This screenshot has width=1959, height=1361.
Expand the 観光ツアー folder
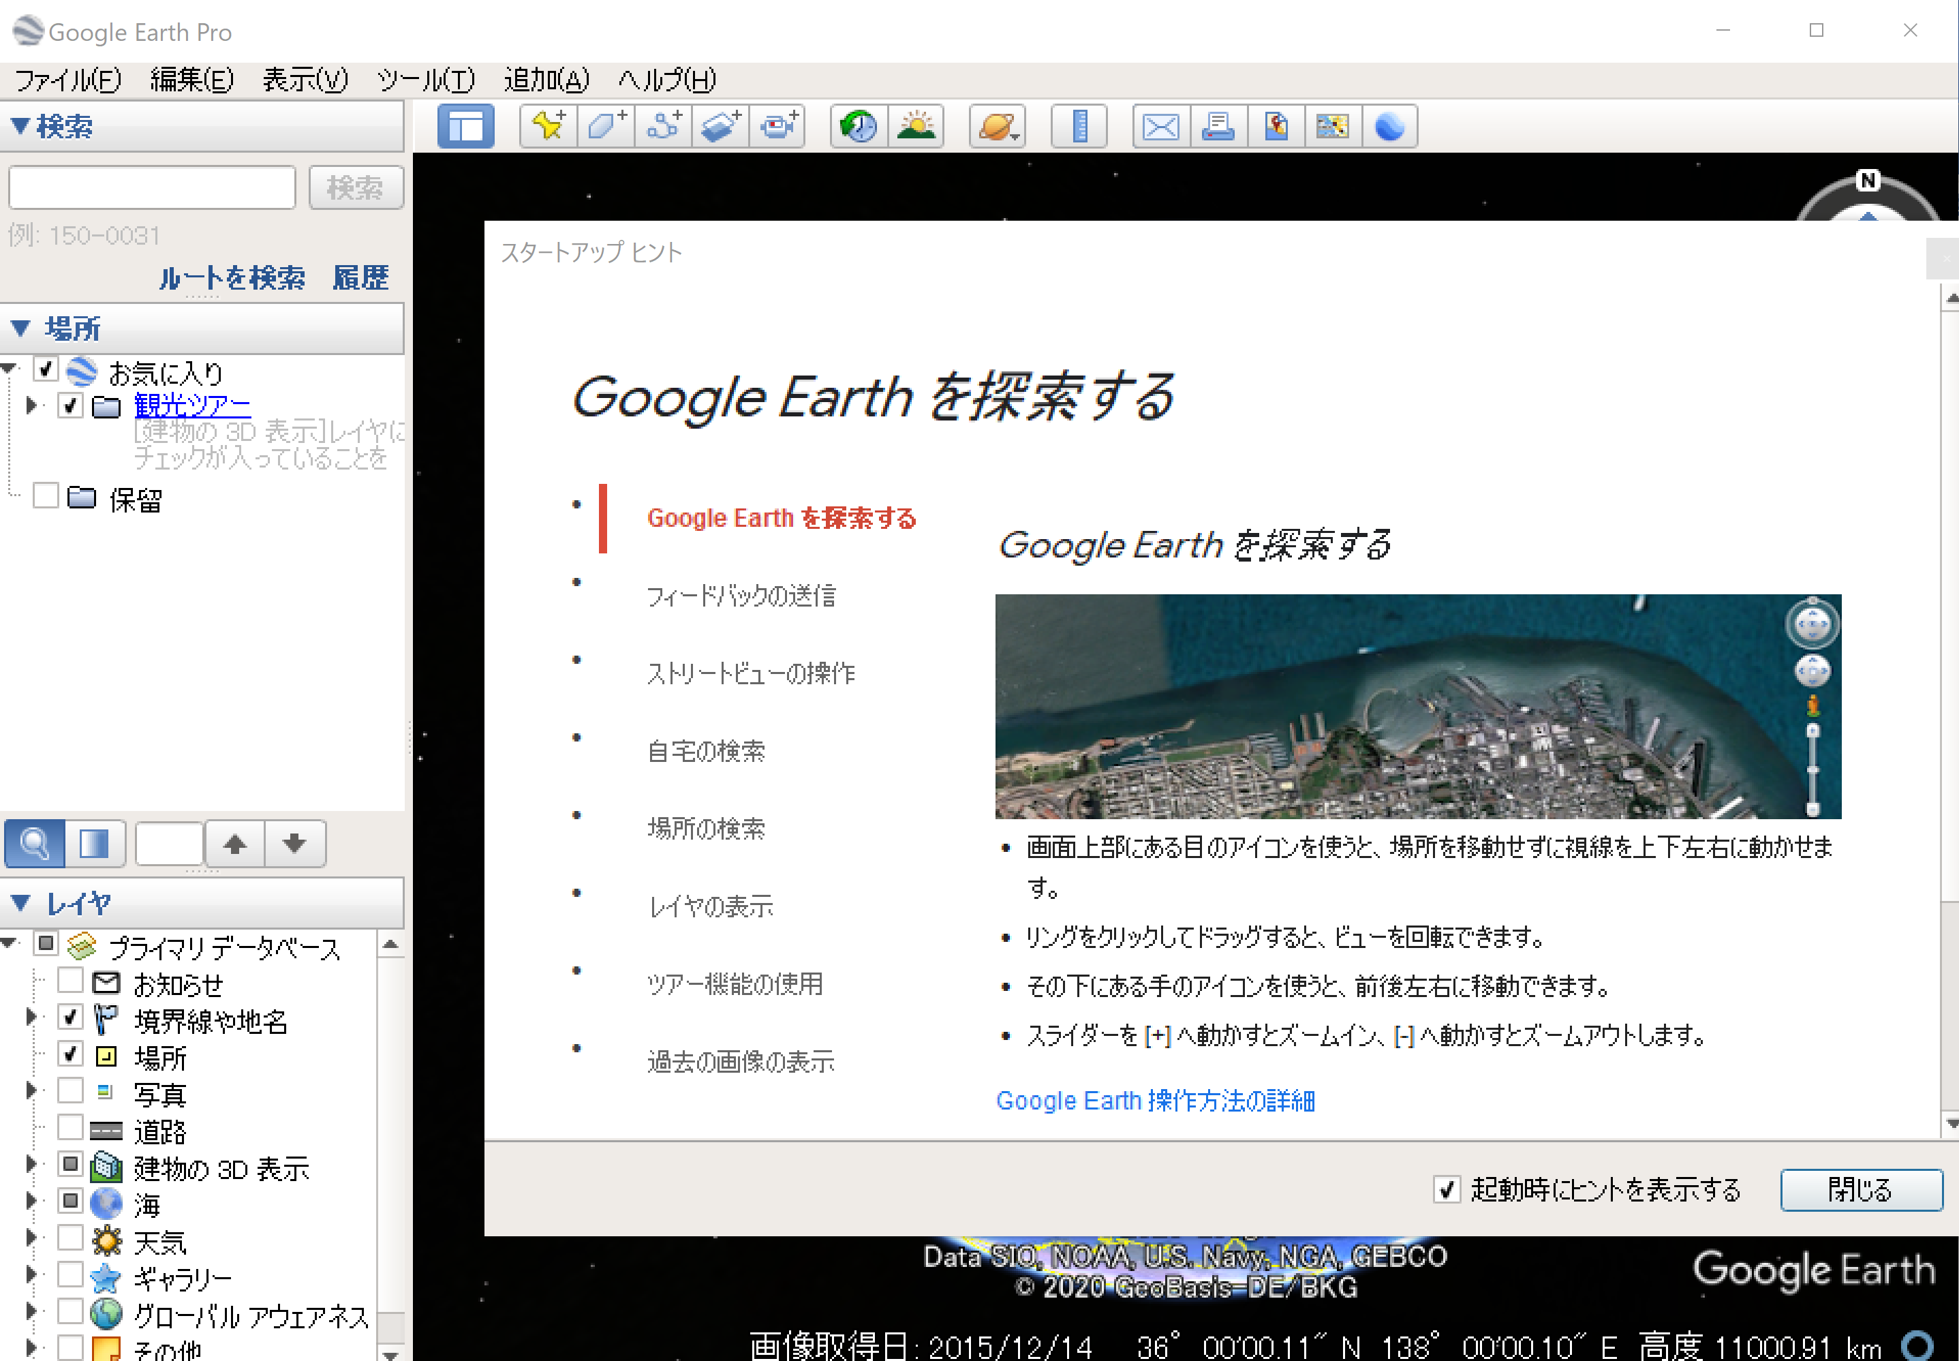tap(31, 405)
